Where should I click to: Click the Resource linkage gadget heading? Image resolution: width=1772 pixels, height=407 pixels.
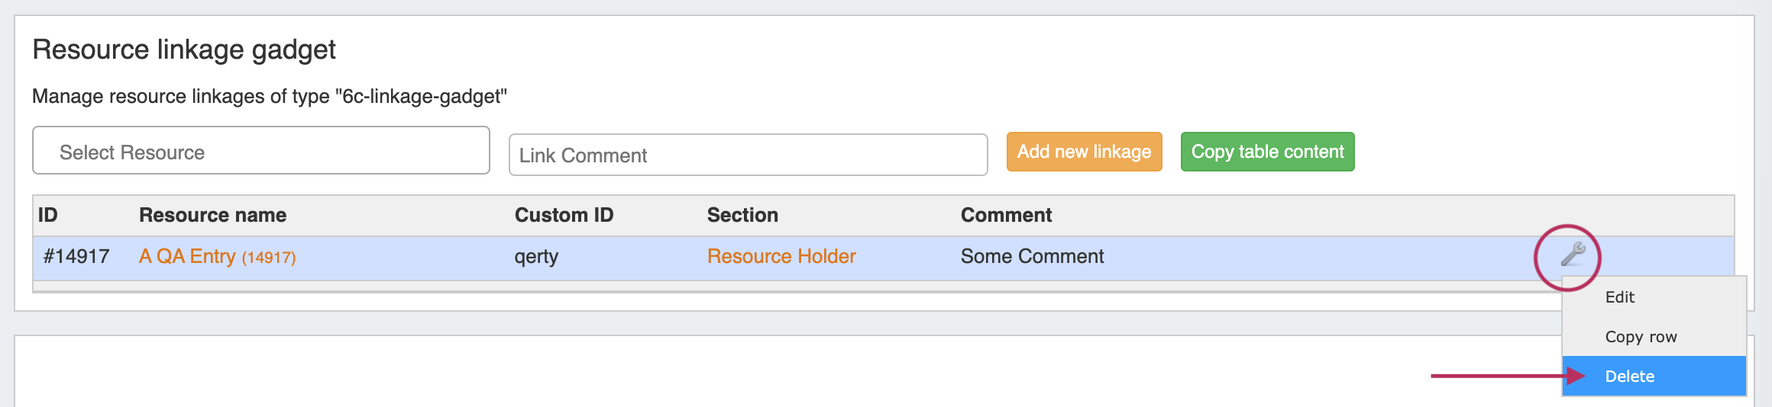(184, 50)
